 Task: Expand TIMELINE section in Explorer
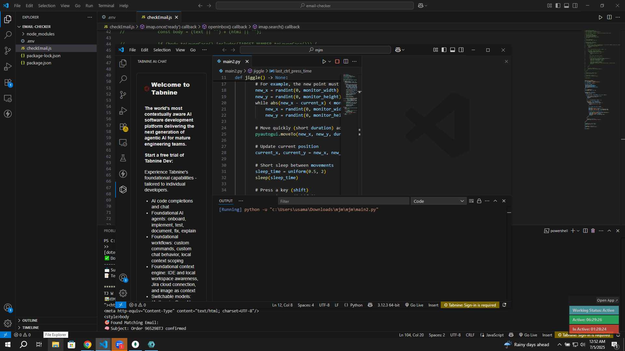[31, 328]
